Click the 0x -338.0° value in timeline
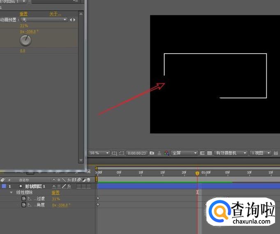The image size is (280, 234). (61, 205)
